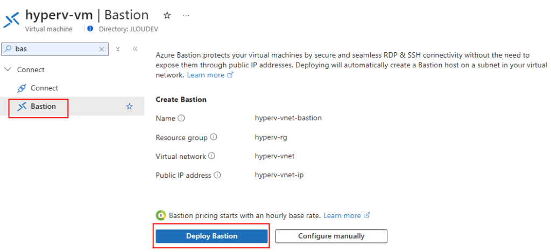Click the Virtual machine subtitle text
The height and width of the screenshot is (252, 551).
tap(49, 29)
